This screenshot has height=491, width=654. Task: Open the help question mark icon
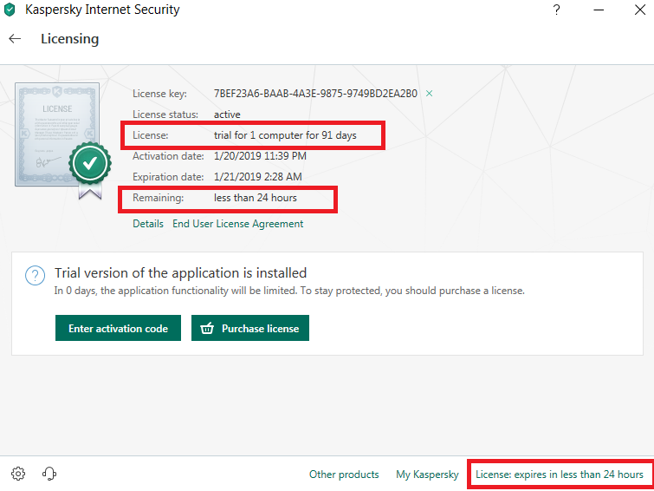tap(556, 10)
